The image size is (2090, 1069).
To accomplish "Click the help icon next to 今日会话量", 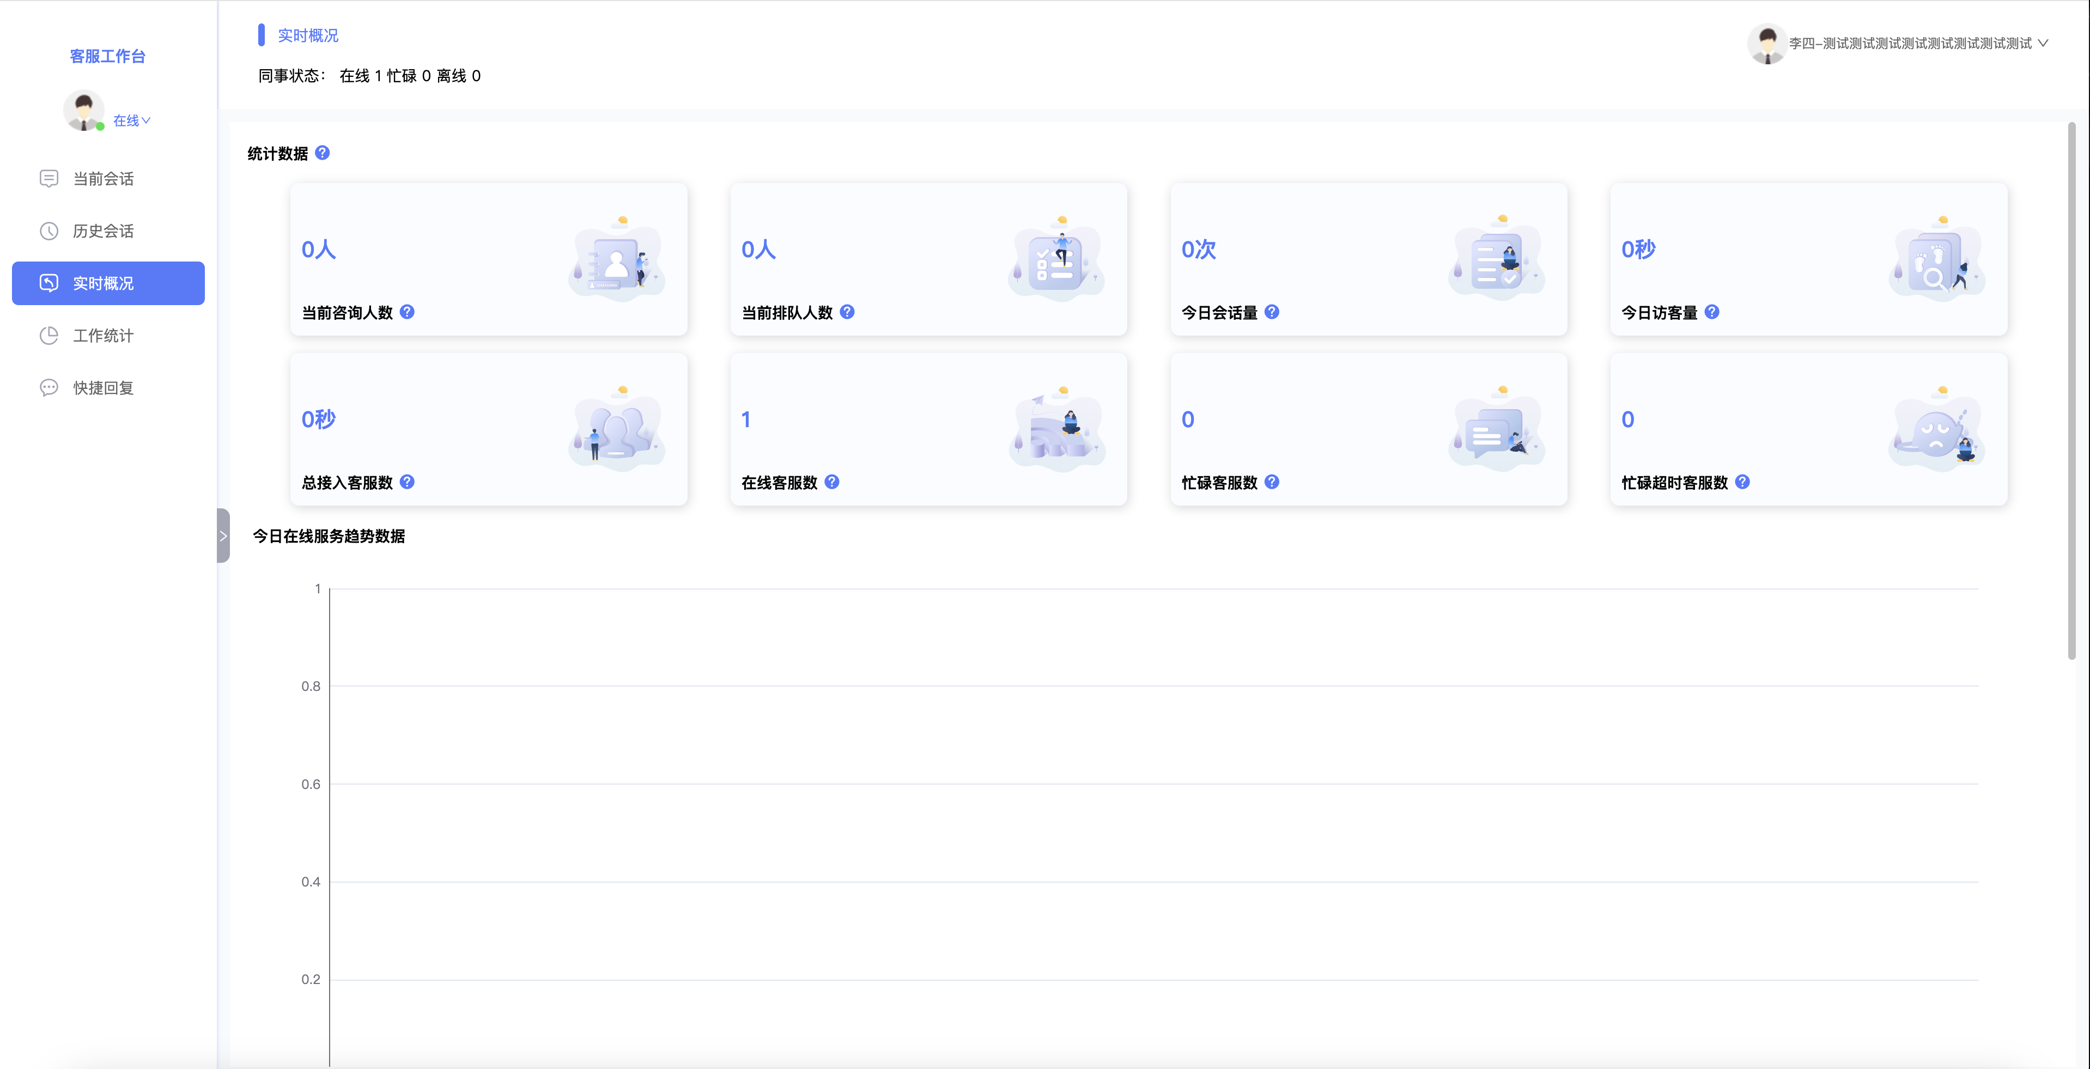I will coord(1272,312).
